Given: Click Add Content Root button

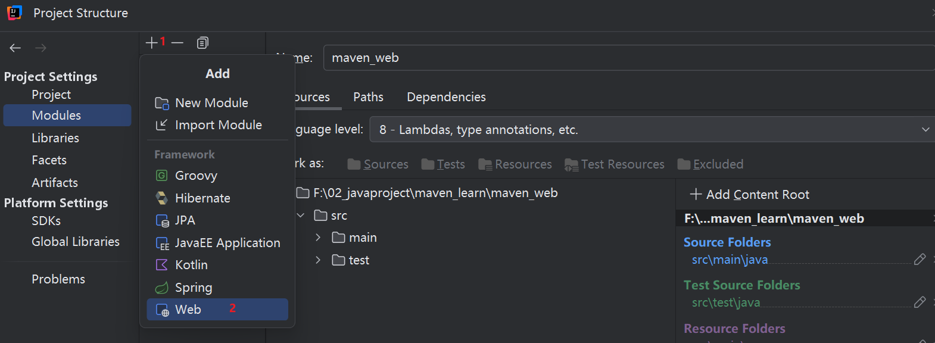Looking at the screenshot, I should point(750,195).
